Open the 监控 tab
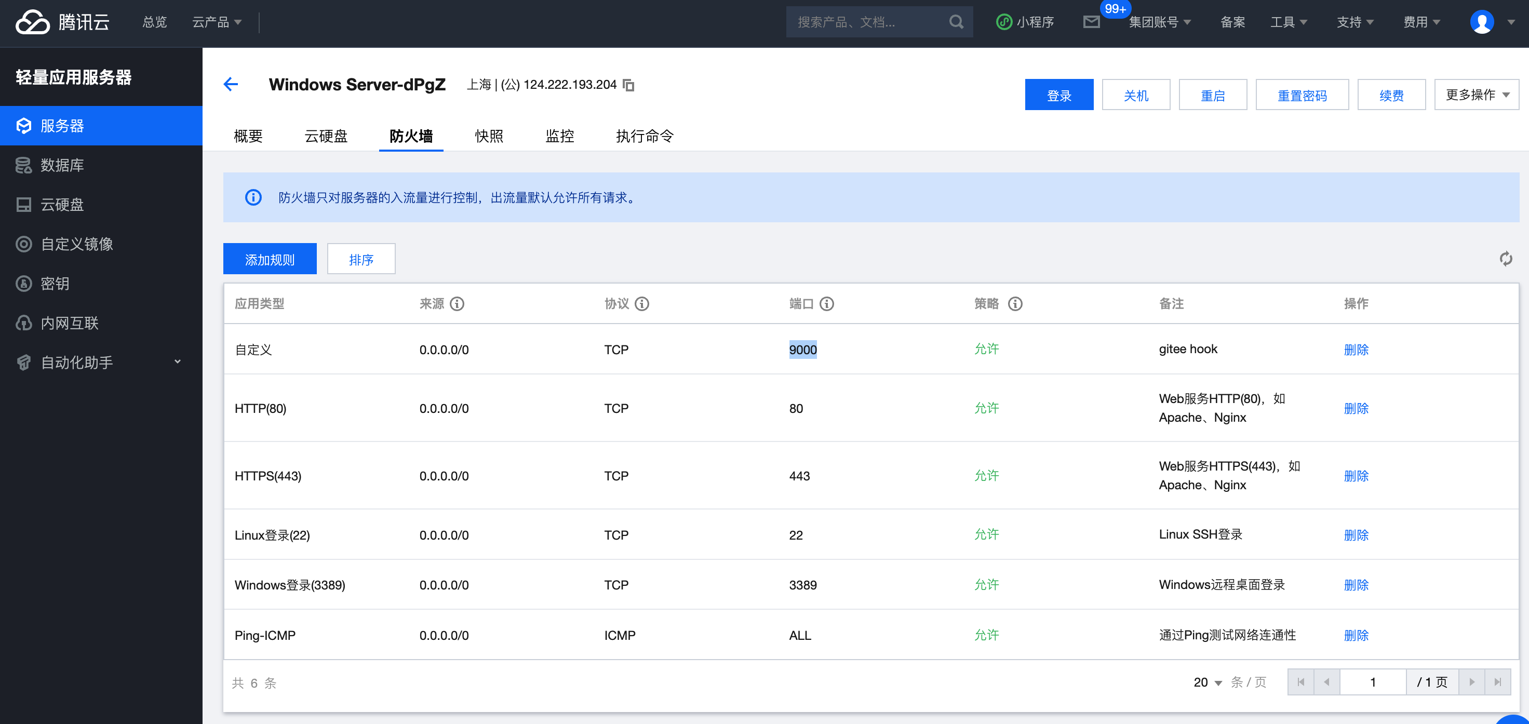This screenshot has width=1529, height=724. click(560, 136)
